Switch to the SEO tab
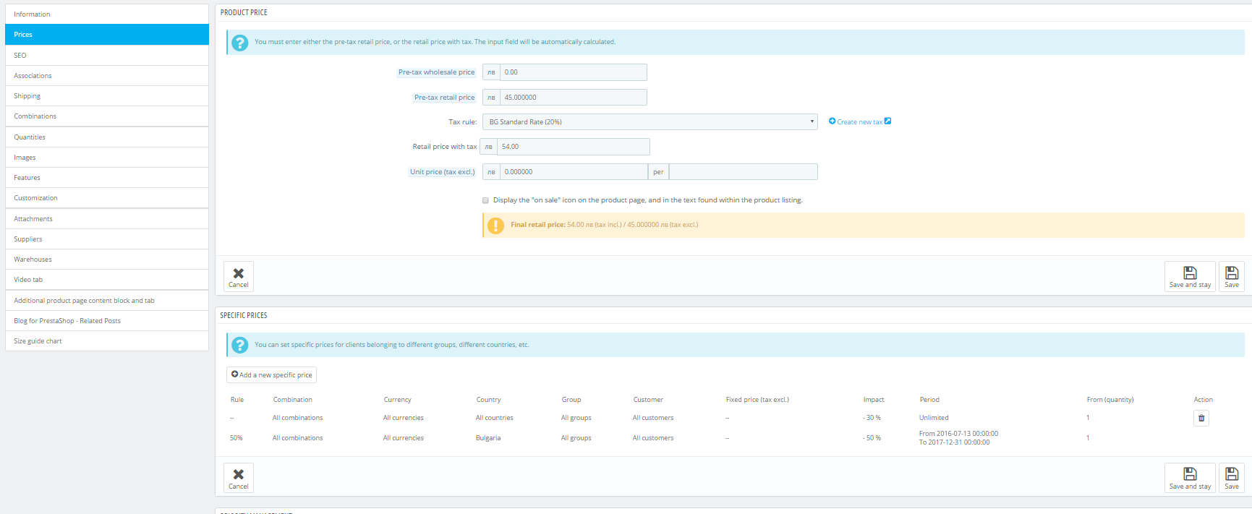Viewport: 1252px width, 514px height. [107, 55]
